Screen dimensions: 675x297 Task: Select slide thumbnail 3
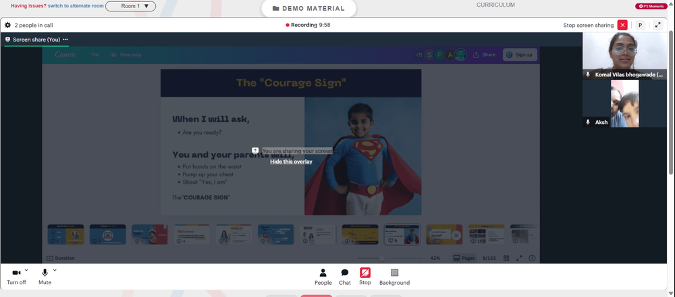[149, 234]
